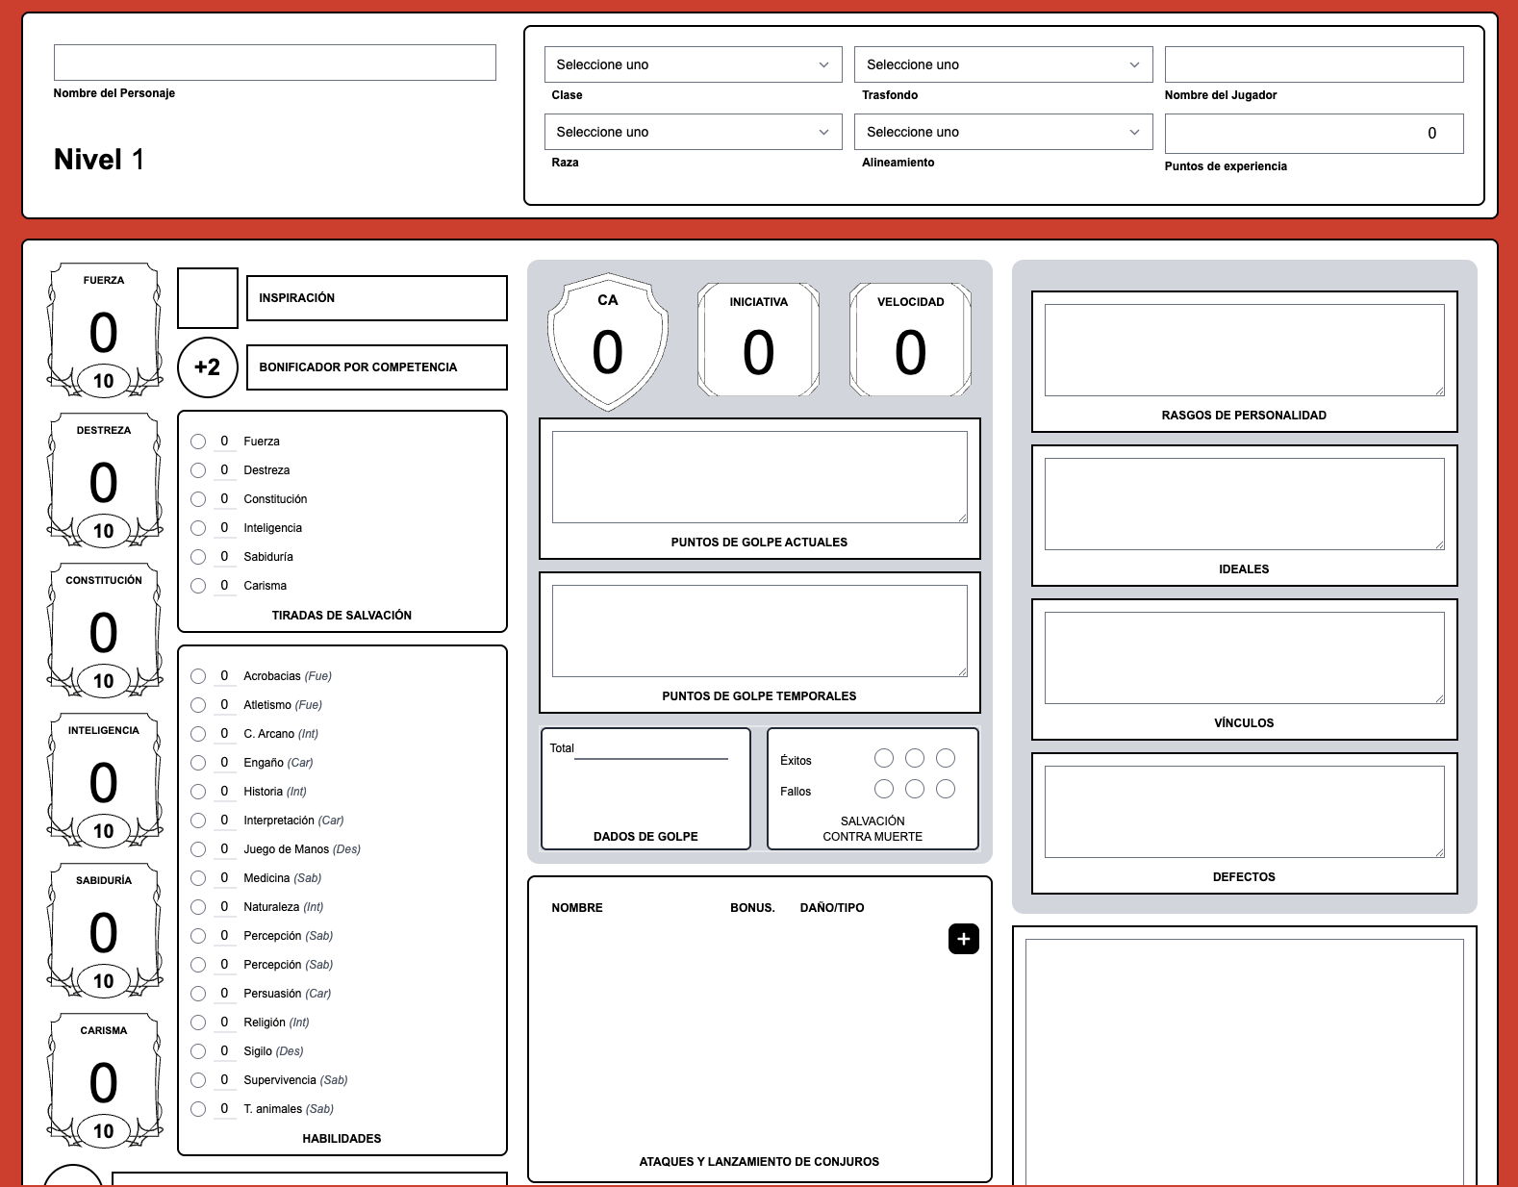
Task: Click the Dados de Golpe Total field
Action: 651,748
